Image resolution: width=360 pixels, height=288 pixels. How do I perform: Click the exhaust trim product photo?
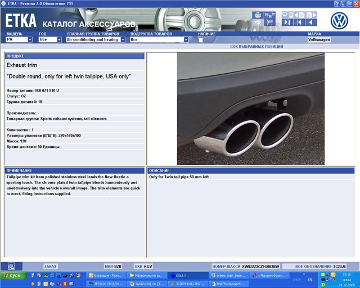pos(251,109)
